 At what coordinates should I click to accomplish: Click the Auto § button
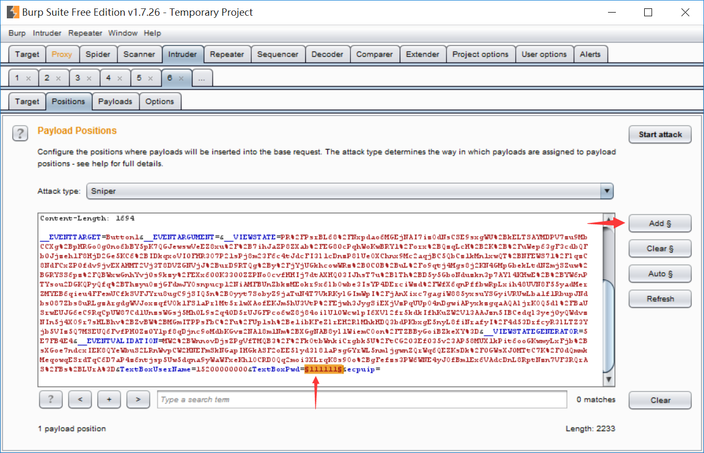tap(660, 274)
